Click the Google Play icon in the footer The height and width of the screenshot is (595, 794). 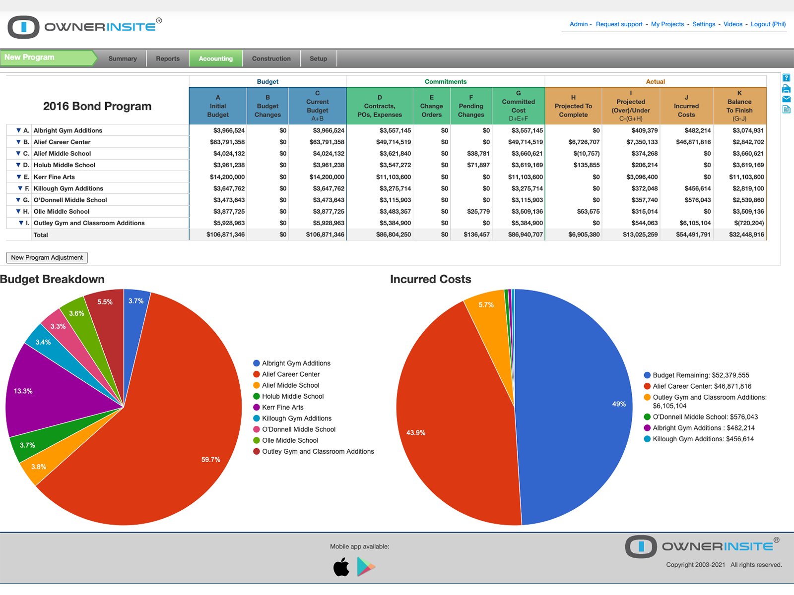[366, 567]
